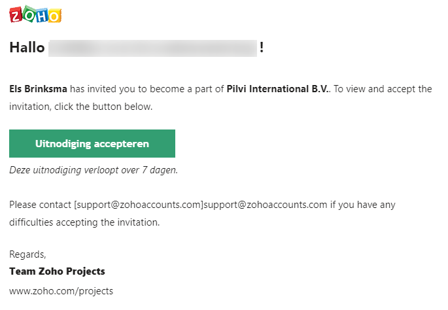The image size is (448, 310).
Task: Click the yellow O tile in Zoho logo
Action: (x=54, y=16)
